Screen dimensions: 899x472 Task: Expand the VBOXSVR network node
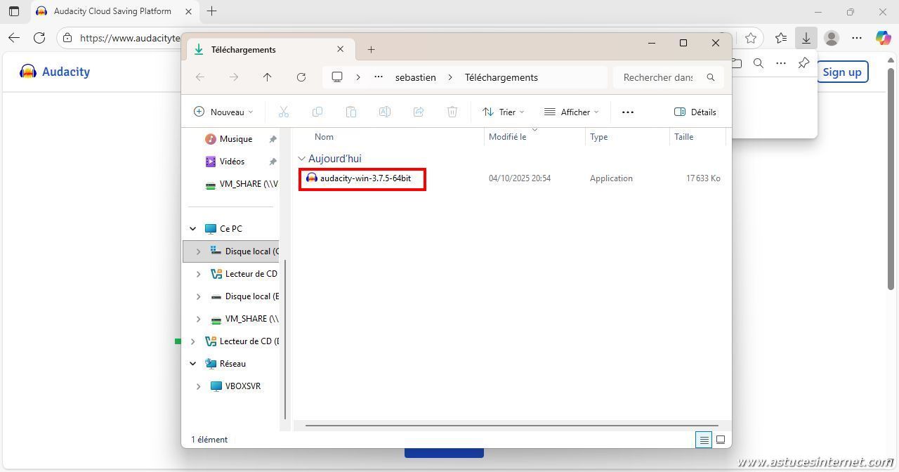point(198,386)
